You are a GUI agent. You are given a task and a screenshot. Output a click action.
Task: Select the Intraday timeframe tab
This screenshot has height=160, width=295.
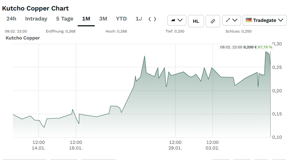coord(36,19)
